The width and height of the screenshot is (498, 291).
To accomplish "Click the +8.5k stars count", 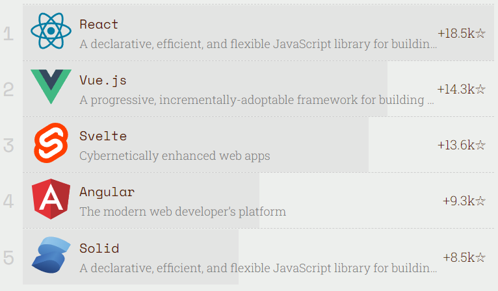I will [x=464, y=257].
